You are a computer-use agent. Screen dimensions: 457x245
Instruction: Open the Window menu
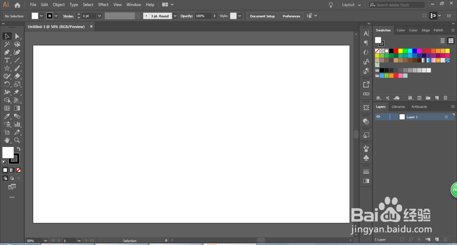click(133, 5)
